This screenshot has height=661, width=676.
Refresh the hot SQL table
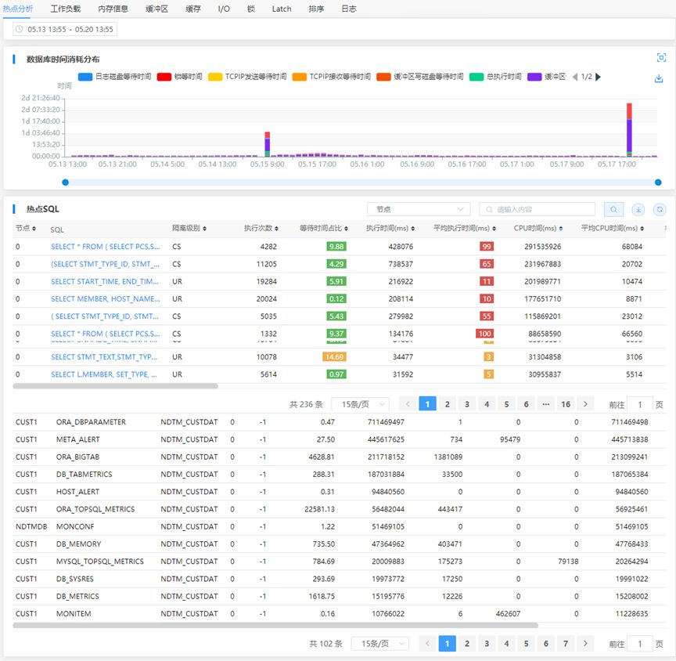tap(660, 210)
